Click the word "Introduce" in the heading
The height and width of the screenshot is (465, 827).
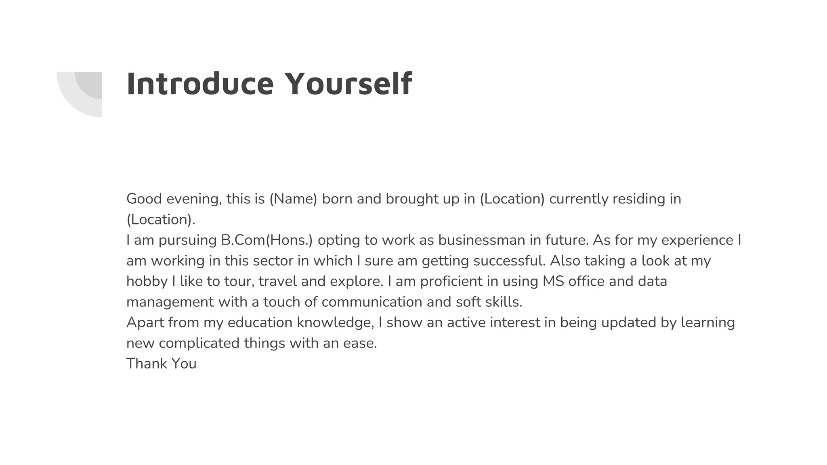click(200, 84)
